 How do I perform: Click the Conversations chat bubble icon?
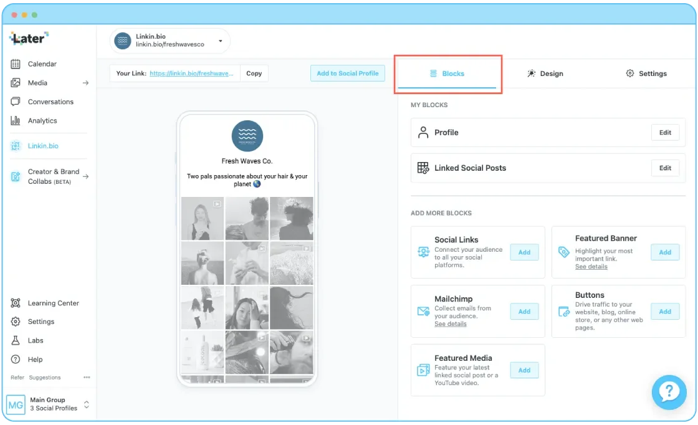pos(16,102)
